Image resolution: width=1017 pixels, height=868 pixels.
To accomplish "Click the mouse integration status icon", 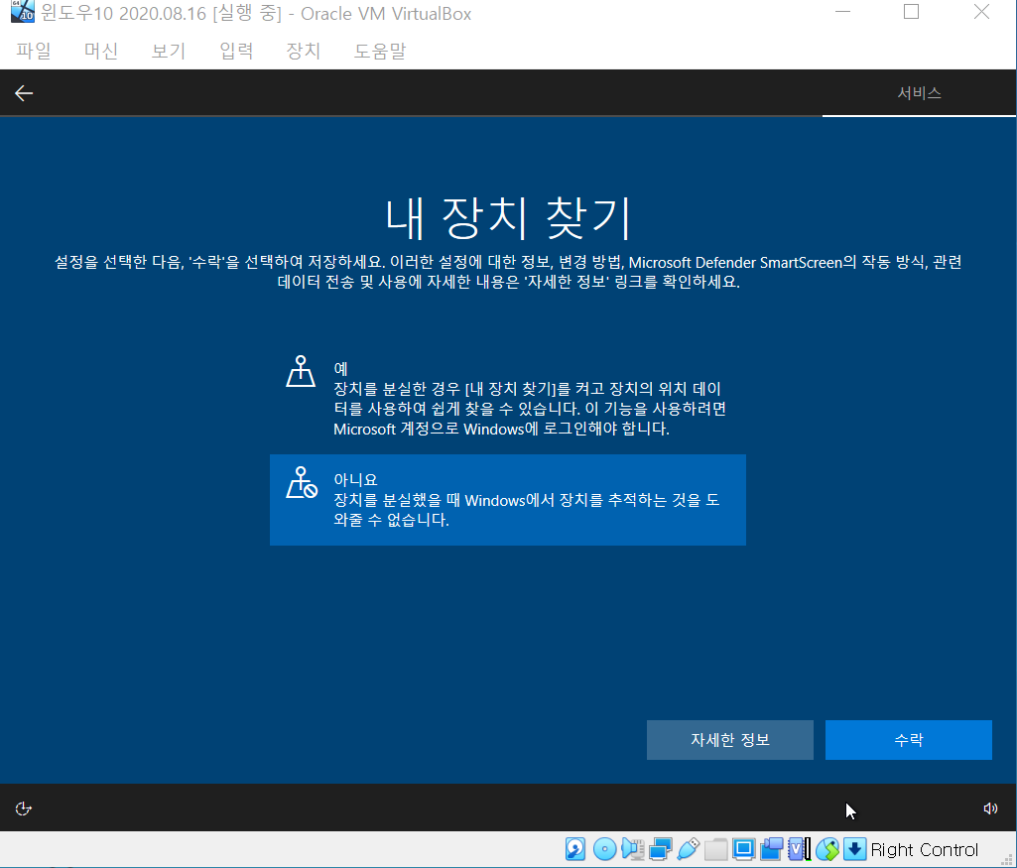I will coord(826,849).
